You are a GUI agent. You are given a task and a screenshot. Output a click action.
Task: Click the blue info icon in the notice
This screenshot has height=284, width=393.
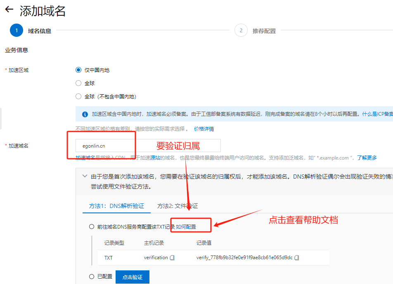[85, 114]
